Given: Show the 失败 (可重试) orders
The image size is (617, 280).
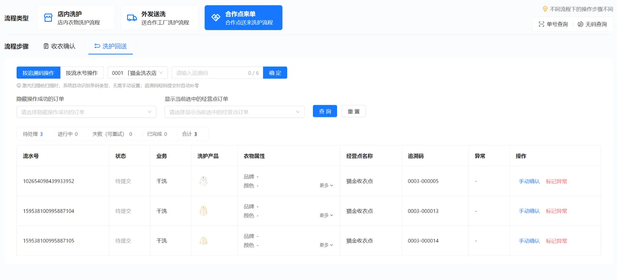Looking at the screenshot, I should 112,134.
